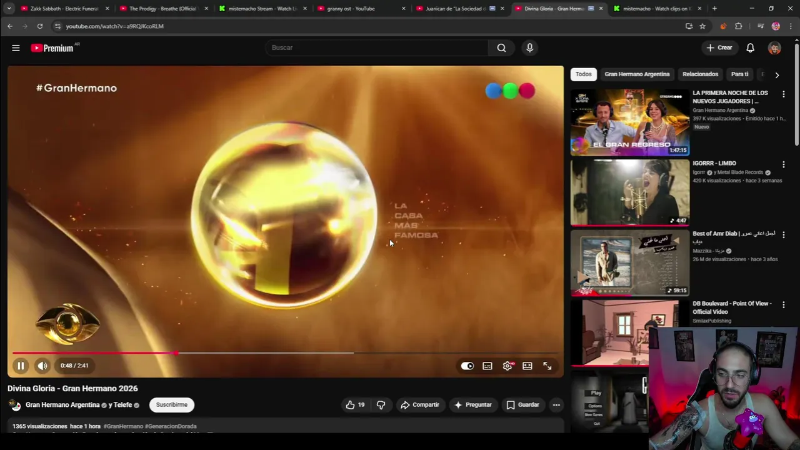Switch to mistermacho Stream tab

pyautogui.click(x=262, y=9)
